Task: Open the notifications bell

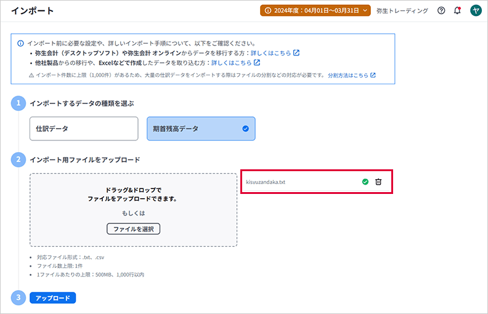Action: tap(457, 10)
